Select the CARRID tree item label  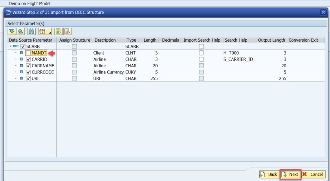(39, 59)
